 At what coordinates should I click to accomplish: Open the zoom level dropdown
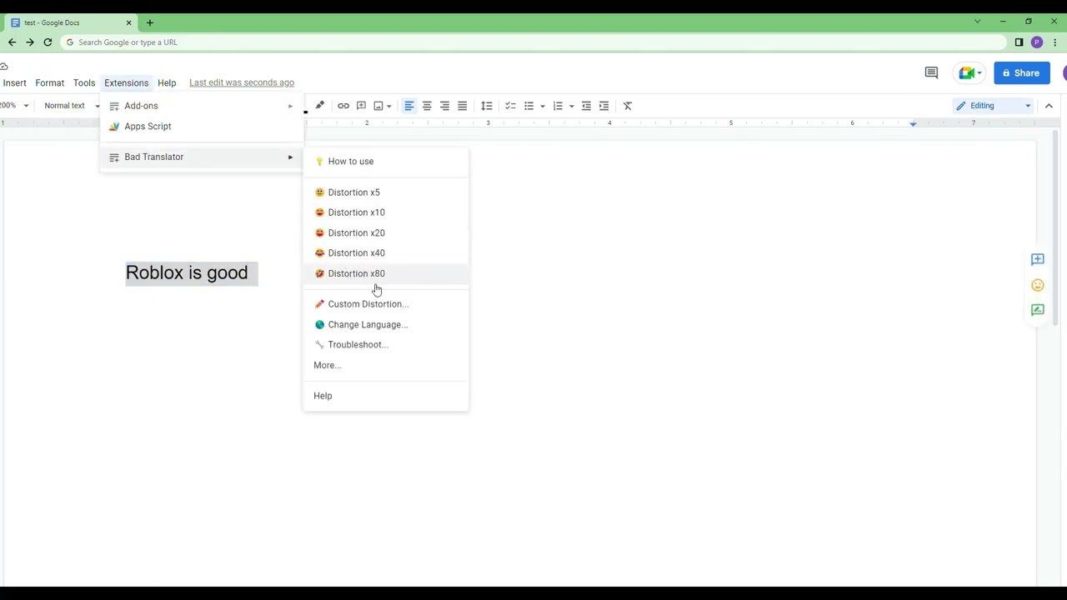click(15, 106)
